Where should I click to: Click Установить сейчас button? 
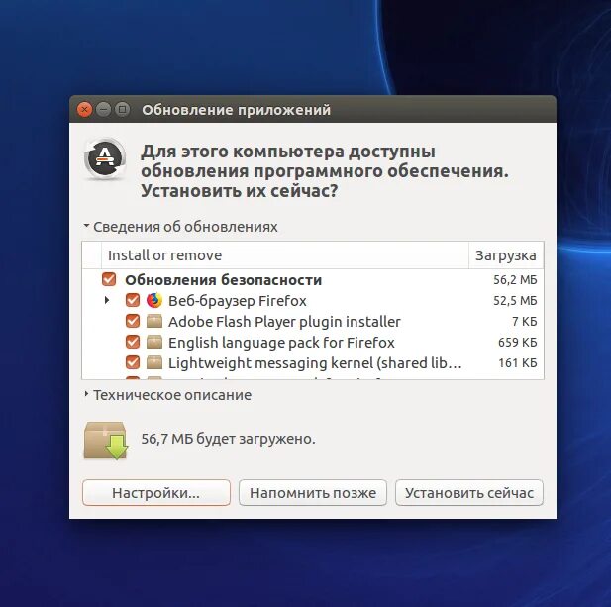469,493
